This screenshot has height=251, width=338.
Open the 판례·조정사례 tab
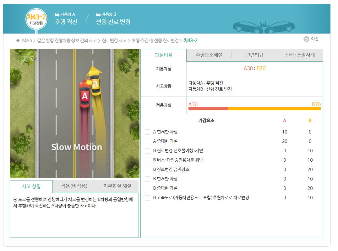[300, 55]
